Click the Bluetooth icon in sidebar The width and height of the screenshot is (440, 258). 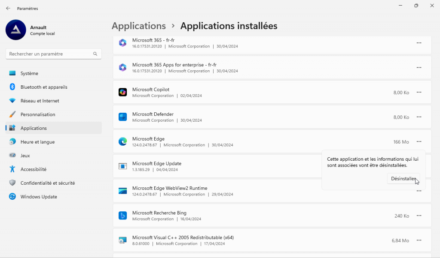pyautogui.click(x=12, y=87)
